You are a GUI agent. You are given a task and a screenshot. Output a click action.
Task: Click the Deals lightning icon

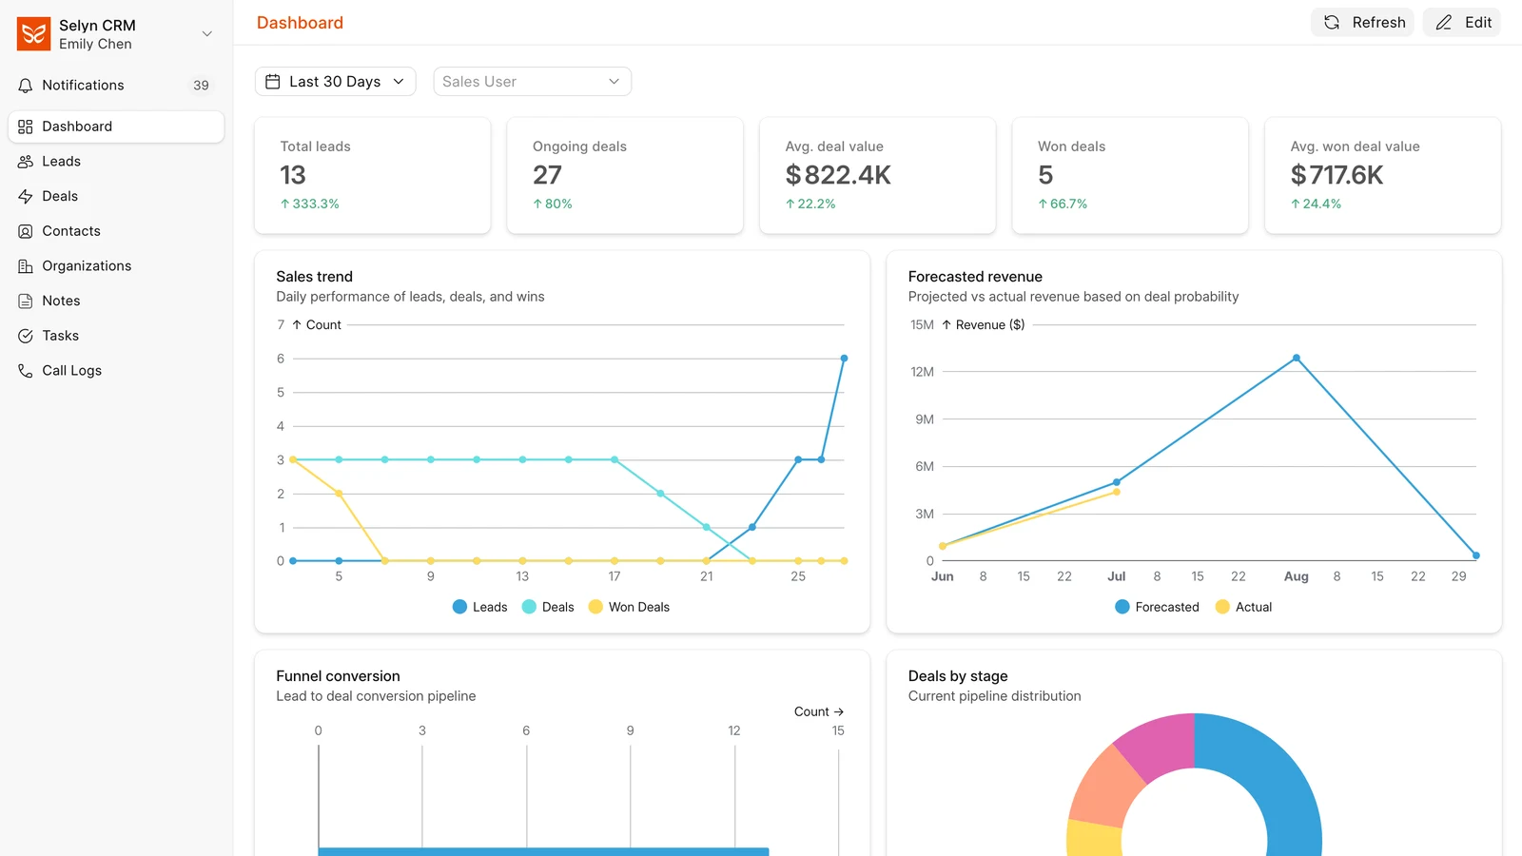[26, 196]
